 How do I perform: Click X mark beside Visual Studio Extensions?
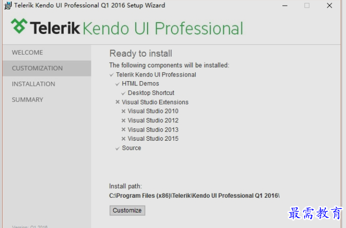(118, 102)
